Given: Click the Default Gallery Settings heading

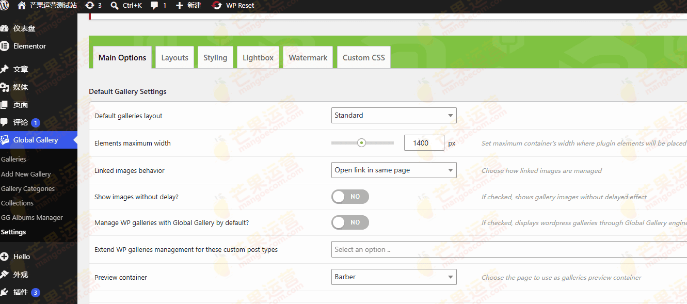Looking at the screenshot, I should pyautogui.click(x=127, y=91).
